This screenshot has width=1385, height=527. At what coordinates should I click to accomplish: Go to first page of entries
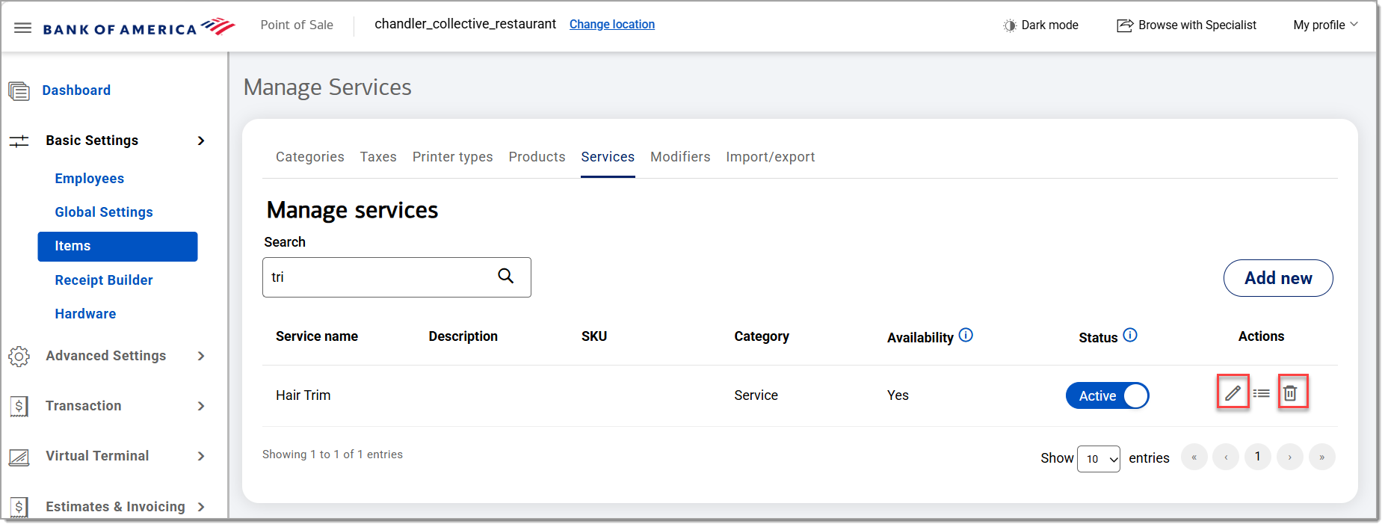pos(1194,457)
